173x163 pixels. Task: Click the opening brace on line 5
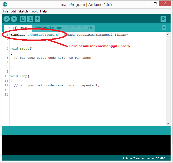[11, 53]
